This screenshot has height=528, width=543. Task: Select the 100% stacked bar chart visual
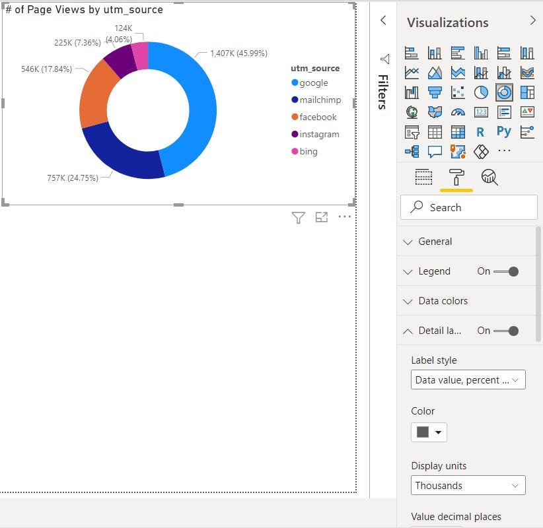504,53
